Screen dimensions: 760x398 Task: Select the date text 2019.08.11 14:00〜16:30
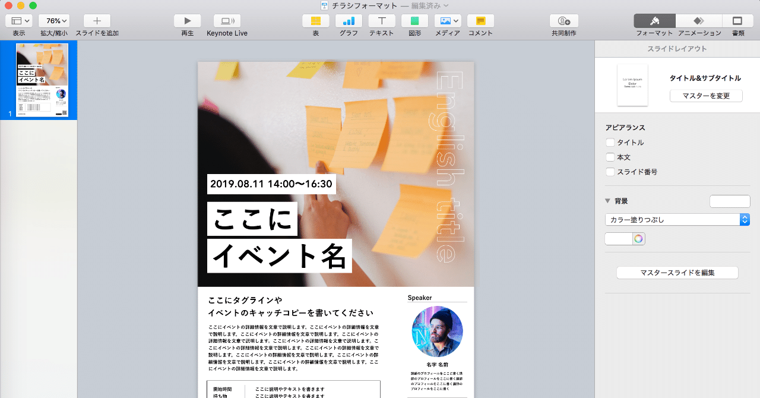tap(271, 184)
